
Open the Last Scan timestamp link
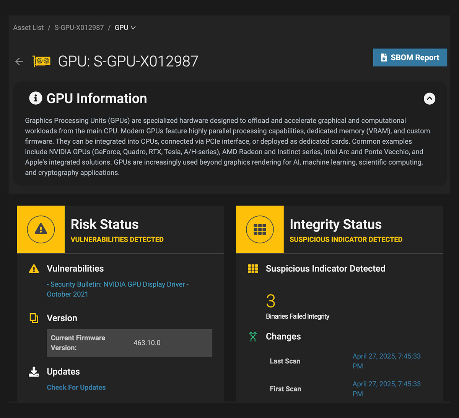tap(386, 361)
